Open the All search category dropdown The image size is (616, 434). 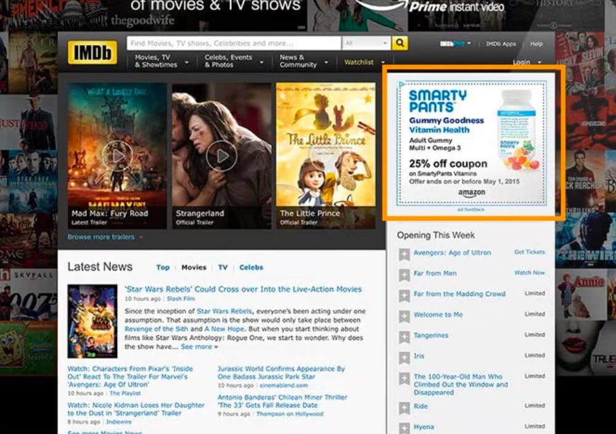point(366,43)
